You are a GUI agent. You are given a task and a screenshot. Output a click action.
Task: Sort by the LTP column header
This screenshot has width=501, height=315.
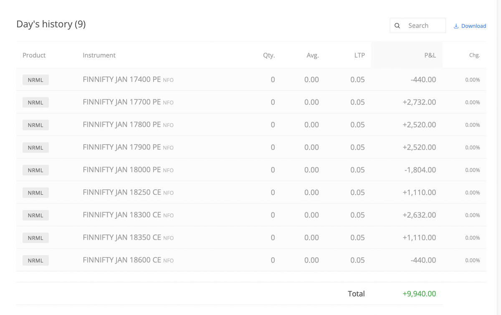pos(359,55)
